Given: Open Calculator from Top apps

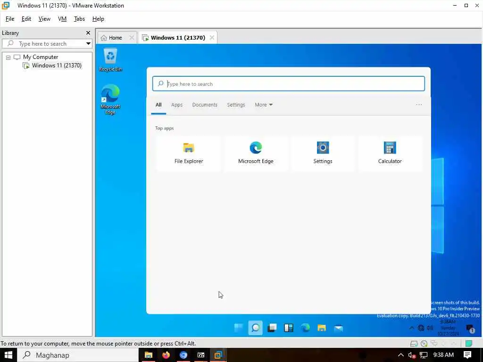Looking at the screenshot, I should point(390,153).
